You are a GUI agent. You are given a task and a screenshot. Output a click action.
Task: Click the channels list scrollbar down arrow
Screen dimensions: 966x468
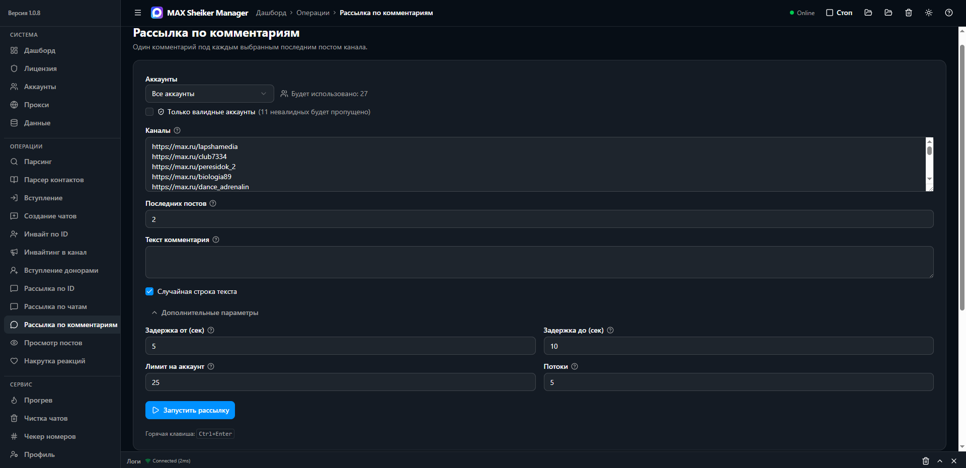pyautogui.click(x=929, y=179)
